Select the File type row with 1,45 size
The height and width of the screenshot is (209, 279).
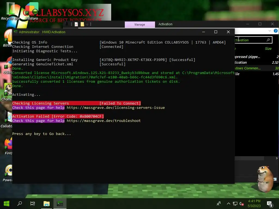point(257,74)
